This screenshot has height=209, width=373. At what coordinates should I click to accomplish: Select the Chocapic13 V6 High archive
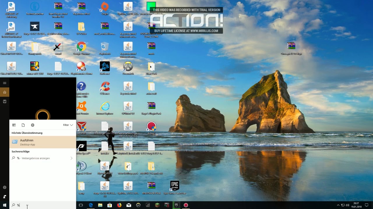click(x=291, y=48)
